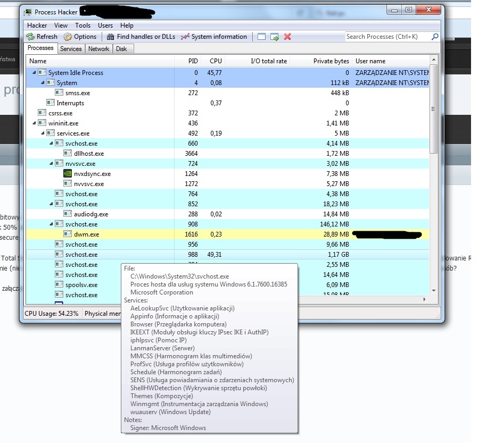Image resolution: width=487 pixels, height=446 pixels.
Task: Select the csrss.exe process icon
Action: click(x=42, y=113)
